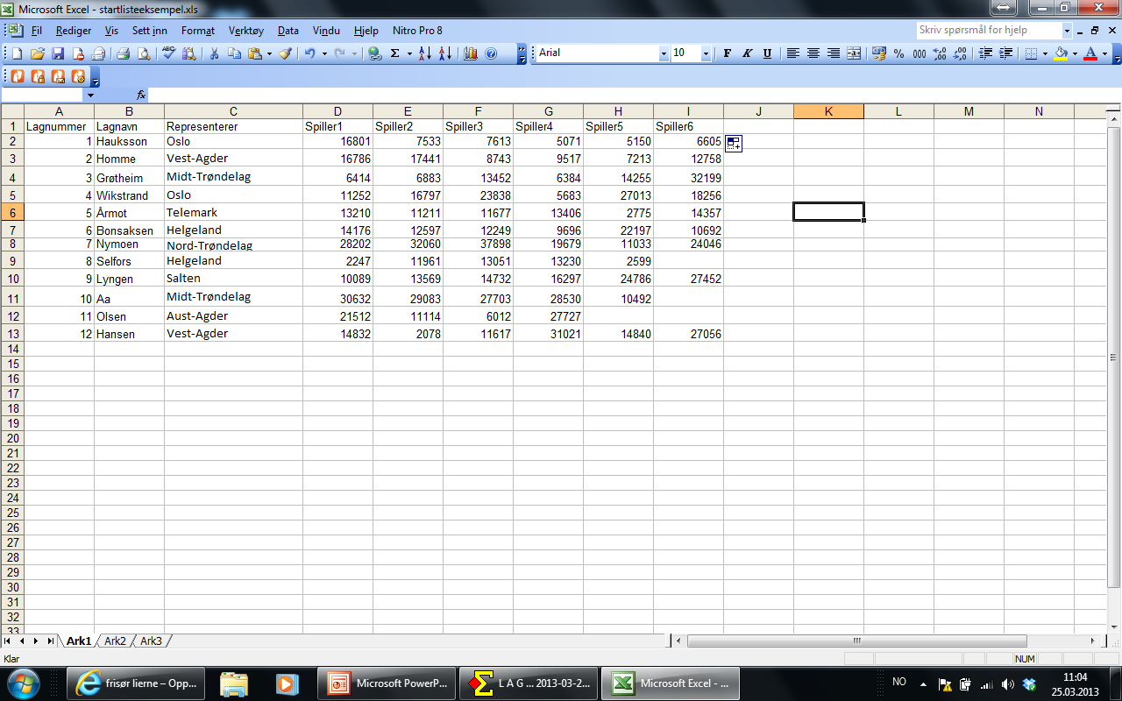
Task: Select the cell with Nord-Trøndelag
Action: (233, 244)
